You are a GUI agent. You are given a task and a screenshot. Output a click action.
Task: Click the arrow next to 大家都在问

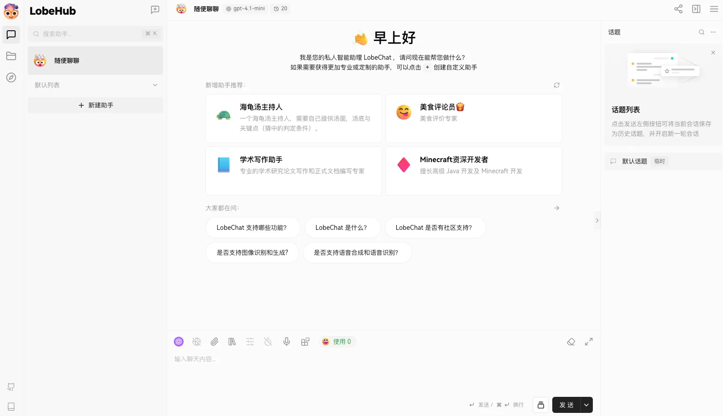pyautogui.click(x=557, y=208)
